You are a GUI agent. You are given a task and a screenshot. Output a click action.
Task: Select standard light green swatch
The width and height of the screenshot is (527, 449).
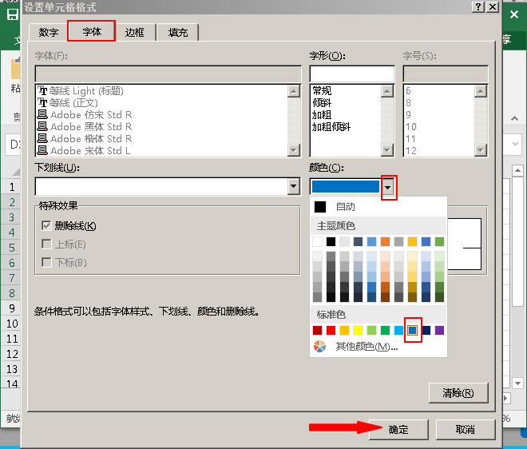(371, 330)
